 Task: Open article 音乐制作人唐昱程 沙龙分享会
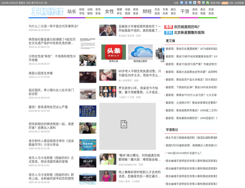[x=51, y=143]
